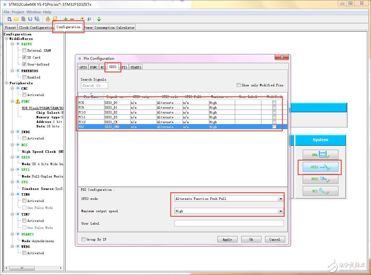The height and width of the screenshot is (275, 371).
Task: Select the USART1 tab in Pin Configuration
Action: point(136,67)
